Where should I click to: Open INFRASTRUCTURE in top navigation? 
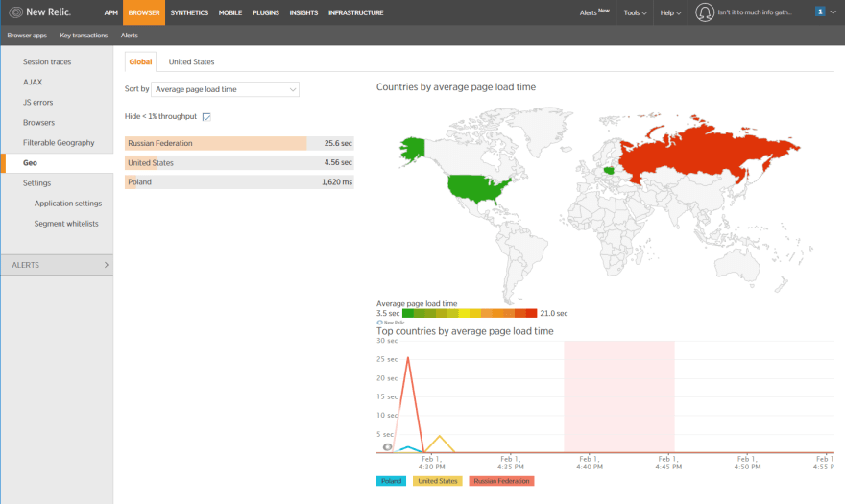click(x=355, y=12)
